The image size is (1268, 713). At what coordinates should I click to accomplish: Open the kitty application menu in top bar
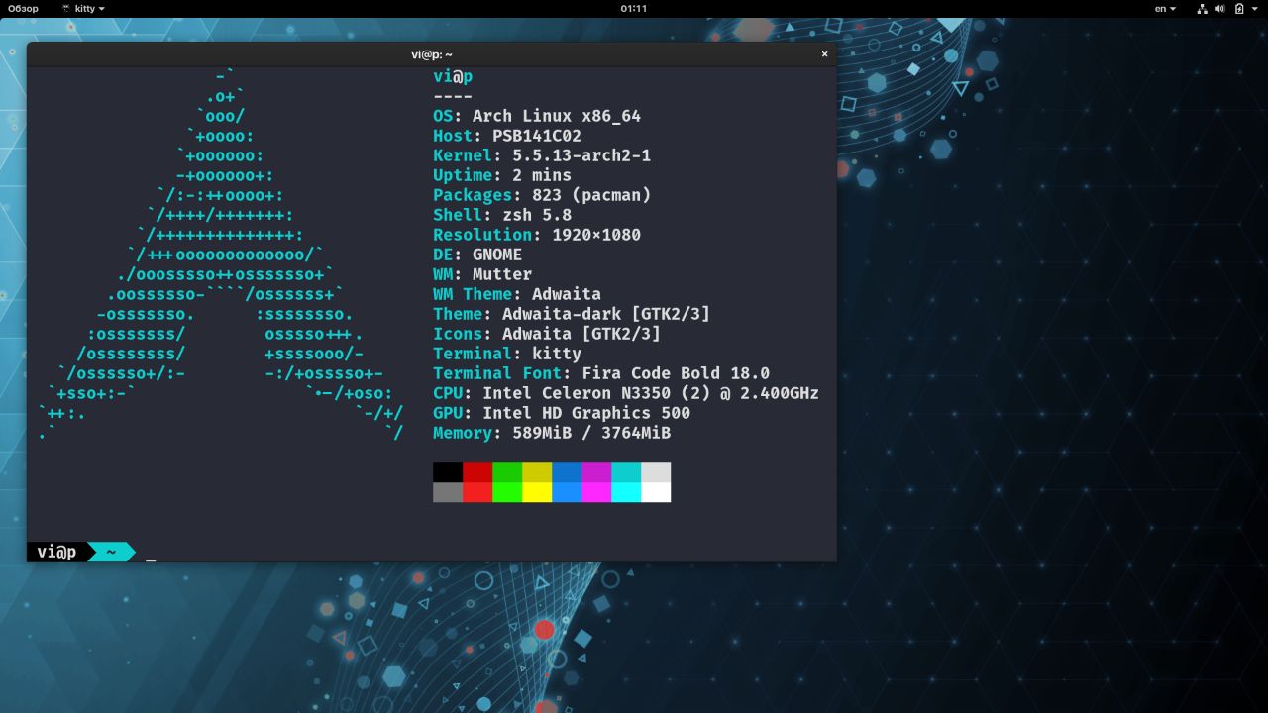[x=83, y=8]
